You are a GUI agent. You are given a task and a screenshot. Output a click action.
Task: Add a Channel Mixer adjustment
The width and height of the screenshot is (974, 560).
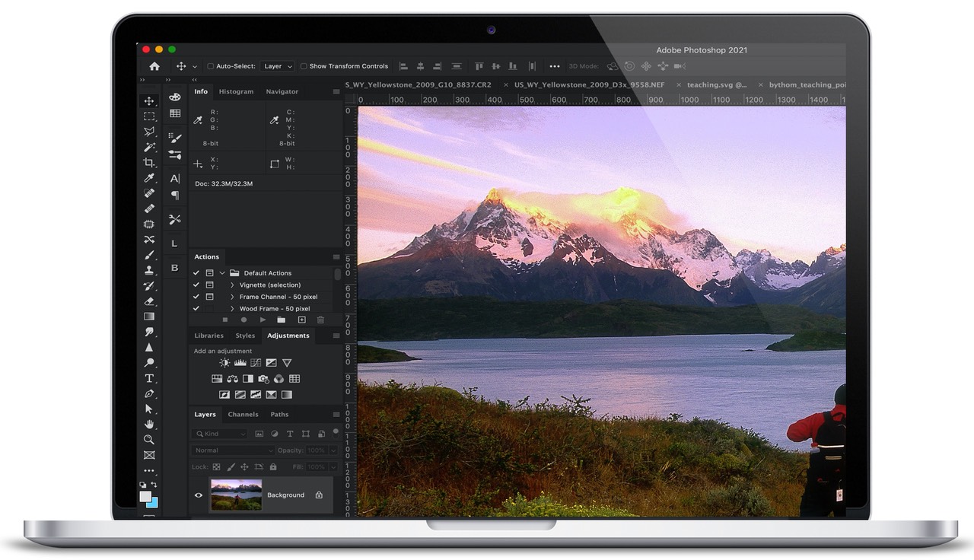[x=279, y=379]
